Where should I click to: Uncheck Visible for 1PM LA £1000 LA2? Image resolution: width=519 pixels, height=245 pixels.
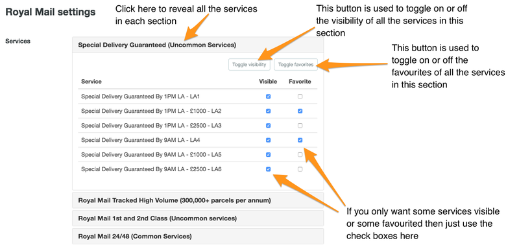pos(268,111)
